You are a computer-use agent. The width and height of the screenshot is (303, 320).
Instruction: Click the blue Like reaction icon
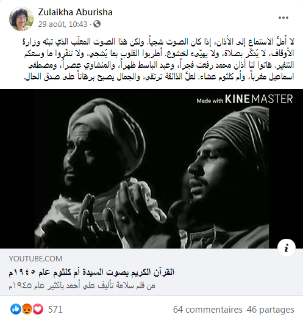[16, 309]
